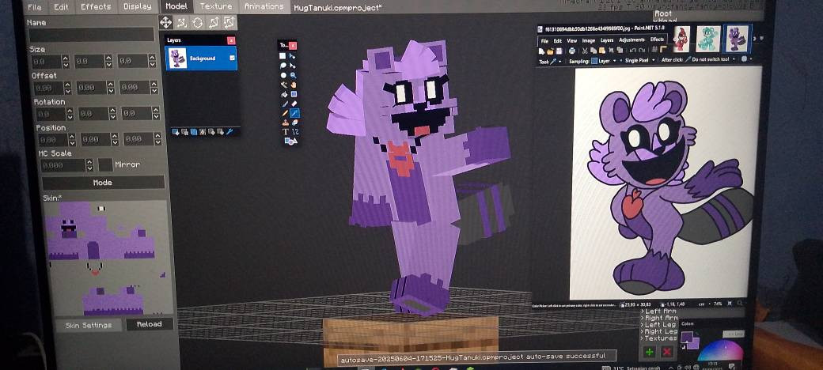Click the Paint.NET Open folder icon

[x=550, y=51]
